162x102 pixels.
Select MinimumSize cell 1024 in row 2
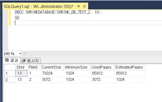(x=77, y=80)
